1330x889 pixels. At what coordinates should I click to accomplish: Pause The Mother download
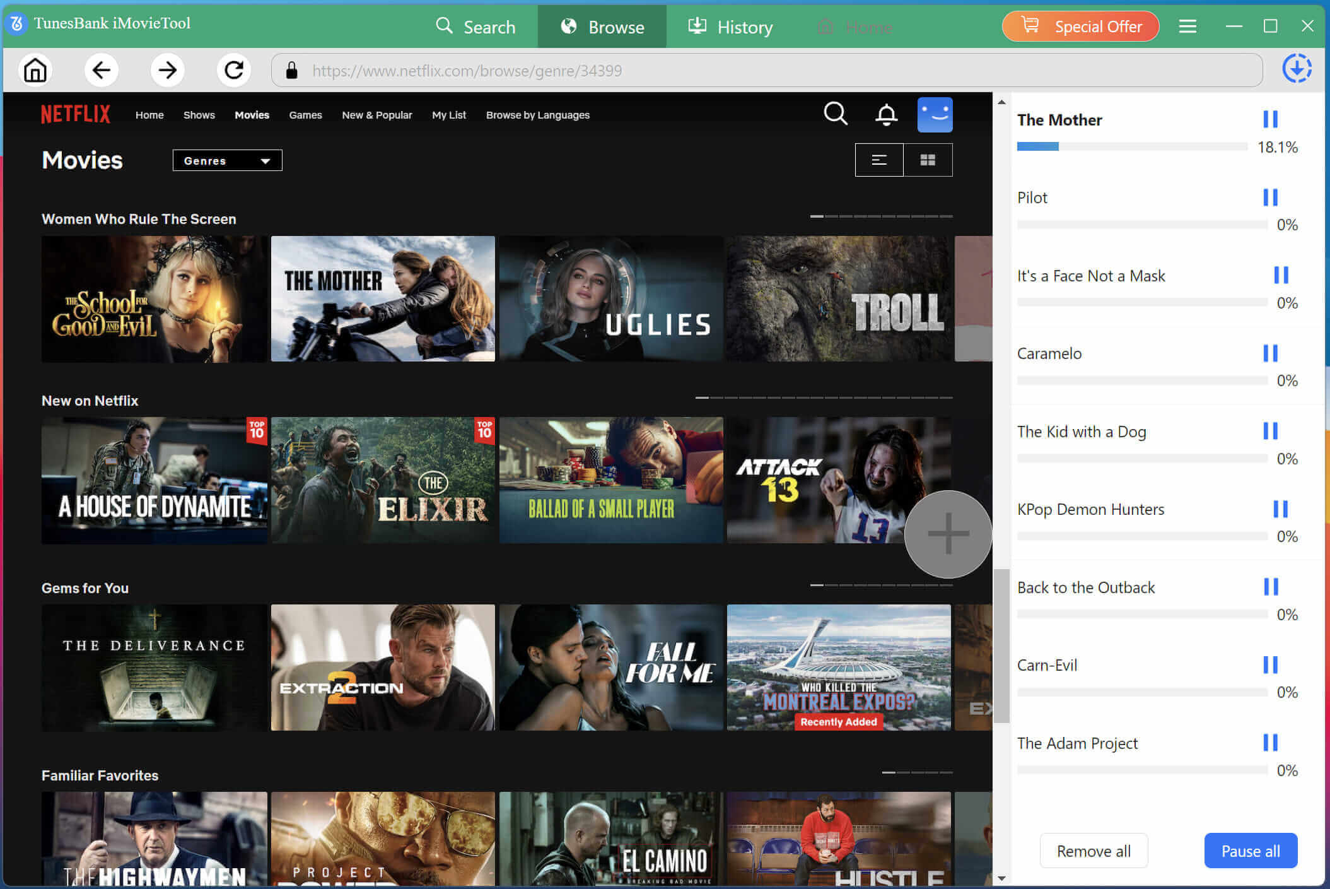[1270, 119]
